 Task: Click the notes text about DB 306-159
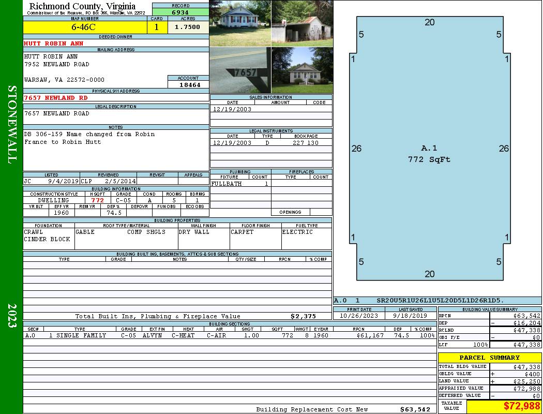click(89, 138)
